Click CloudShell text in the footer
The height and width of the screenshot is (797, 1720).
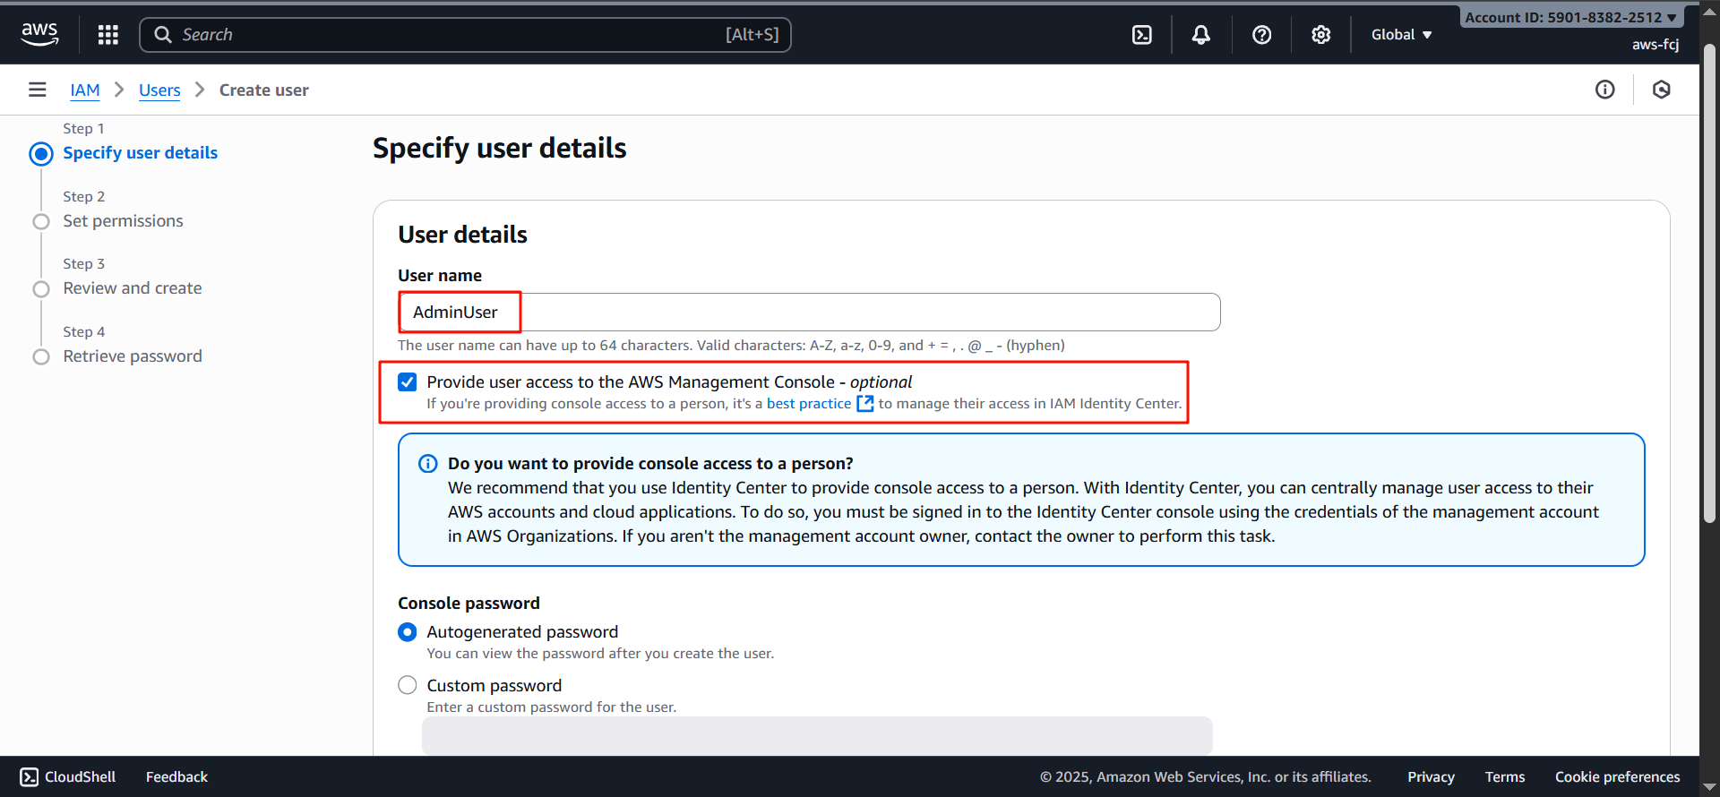(81, 777)
